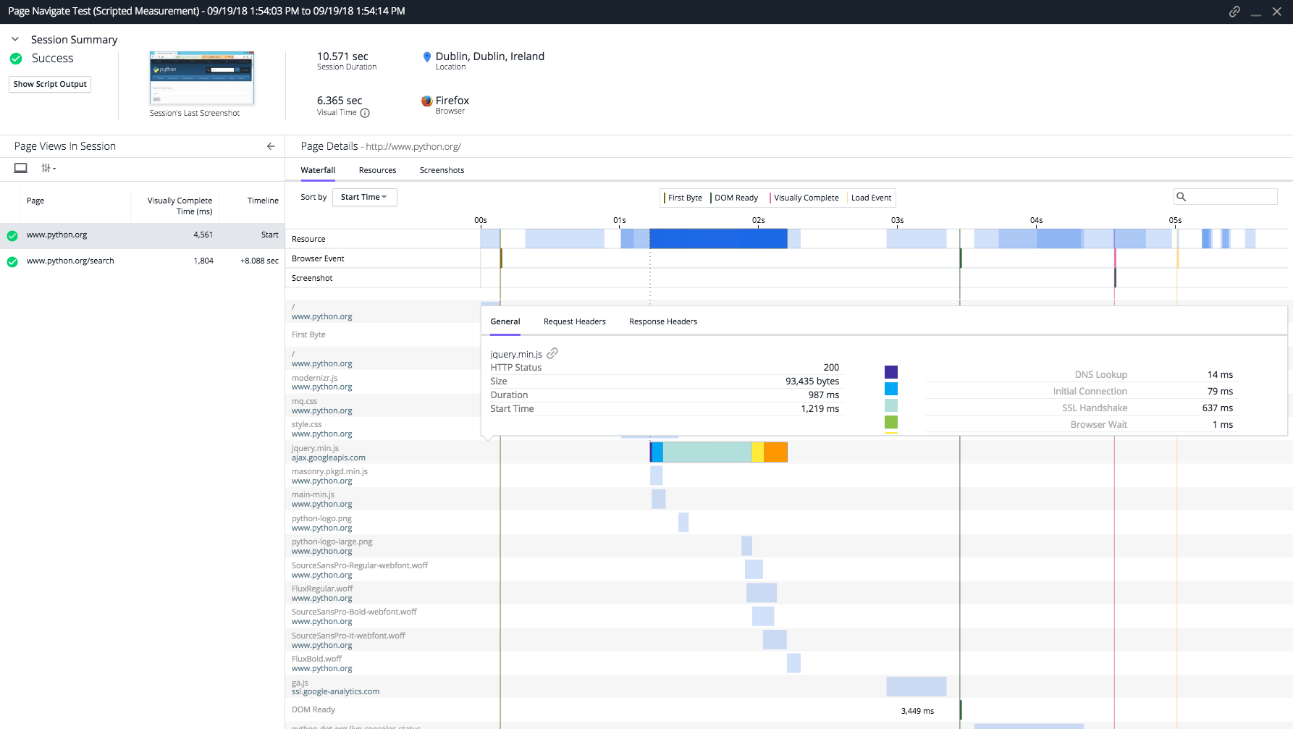Click the SSL Handshake color swatch
The width and height of the screenshot is (1293, 729).
click(891, 405)
